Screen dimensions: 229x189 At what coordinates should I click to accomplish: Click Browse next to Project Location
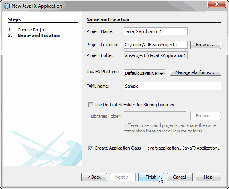(x=206, y=45)
